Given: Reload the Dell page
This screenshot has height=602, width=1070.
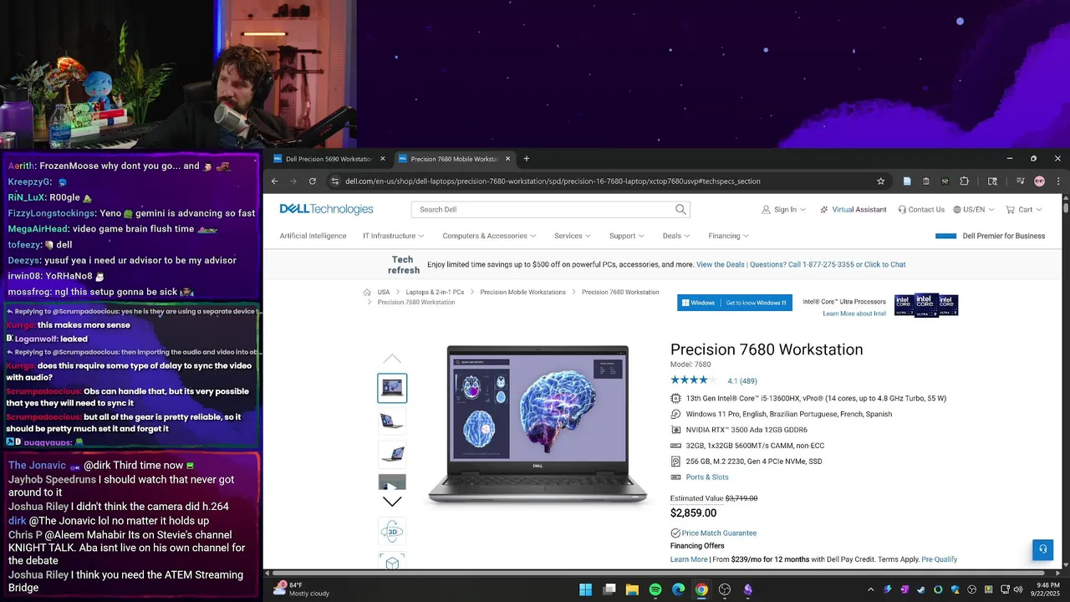Looking at the screenshot, I should pyautogui.click(x=313, y=181).
